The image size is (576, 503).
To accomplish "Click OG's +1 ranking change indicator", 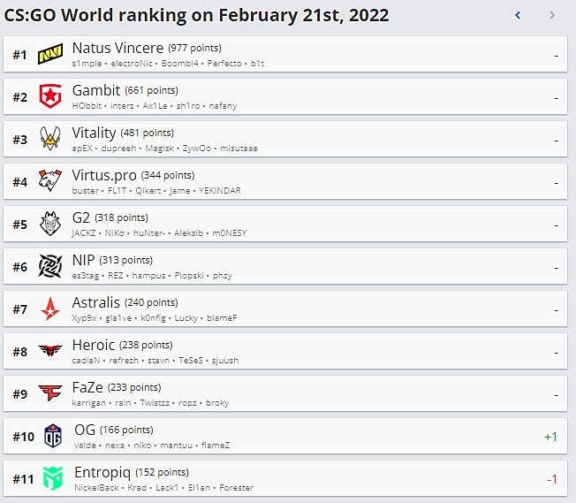I will (x=550, y=437).
